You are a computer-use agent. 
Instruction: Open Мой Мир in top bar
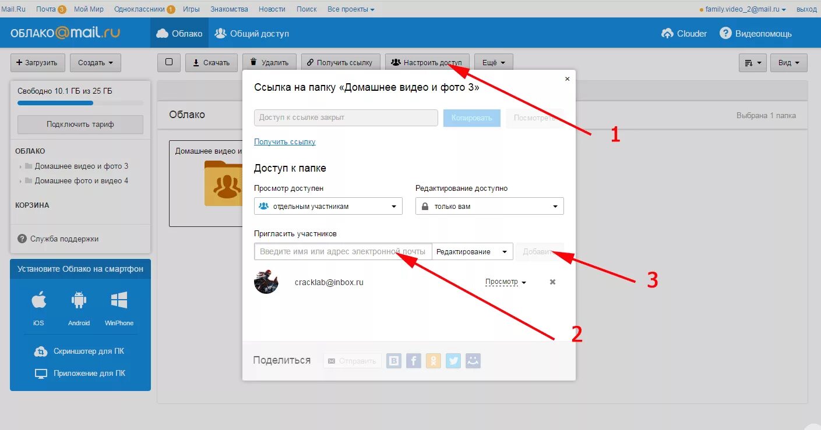(x=89, y=9)
